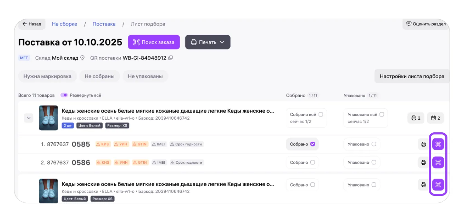Image resolution: width=464 pixels, height=222 pixels.
Task: Toggle the Развернуть всё switch
Action: pos(64,95)
